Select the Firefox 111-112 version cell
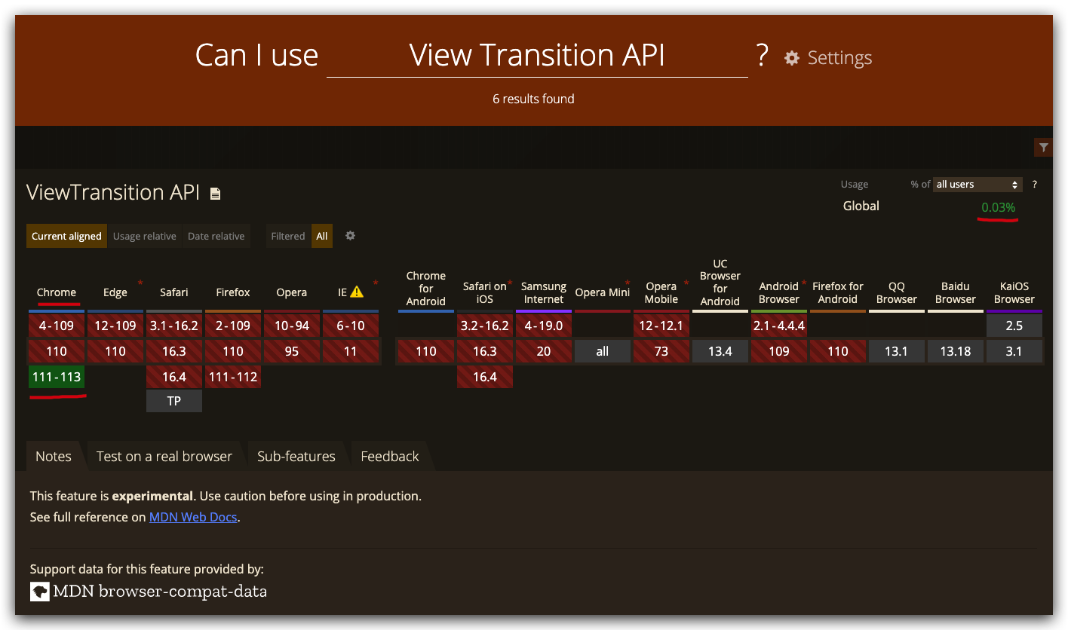1068x630 pixels. [x=233, y=377]
